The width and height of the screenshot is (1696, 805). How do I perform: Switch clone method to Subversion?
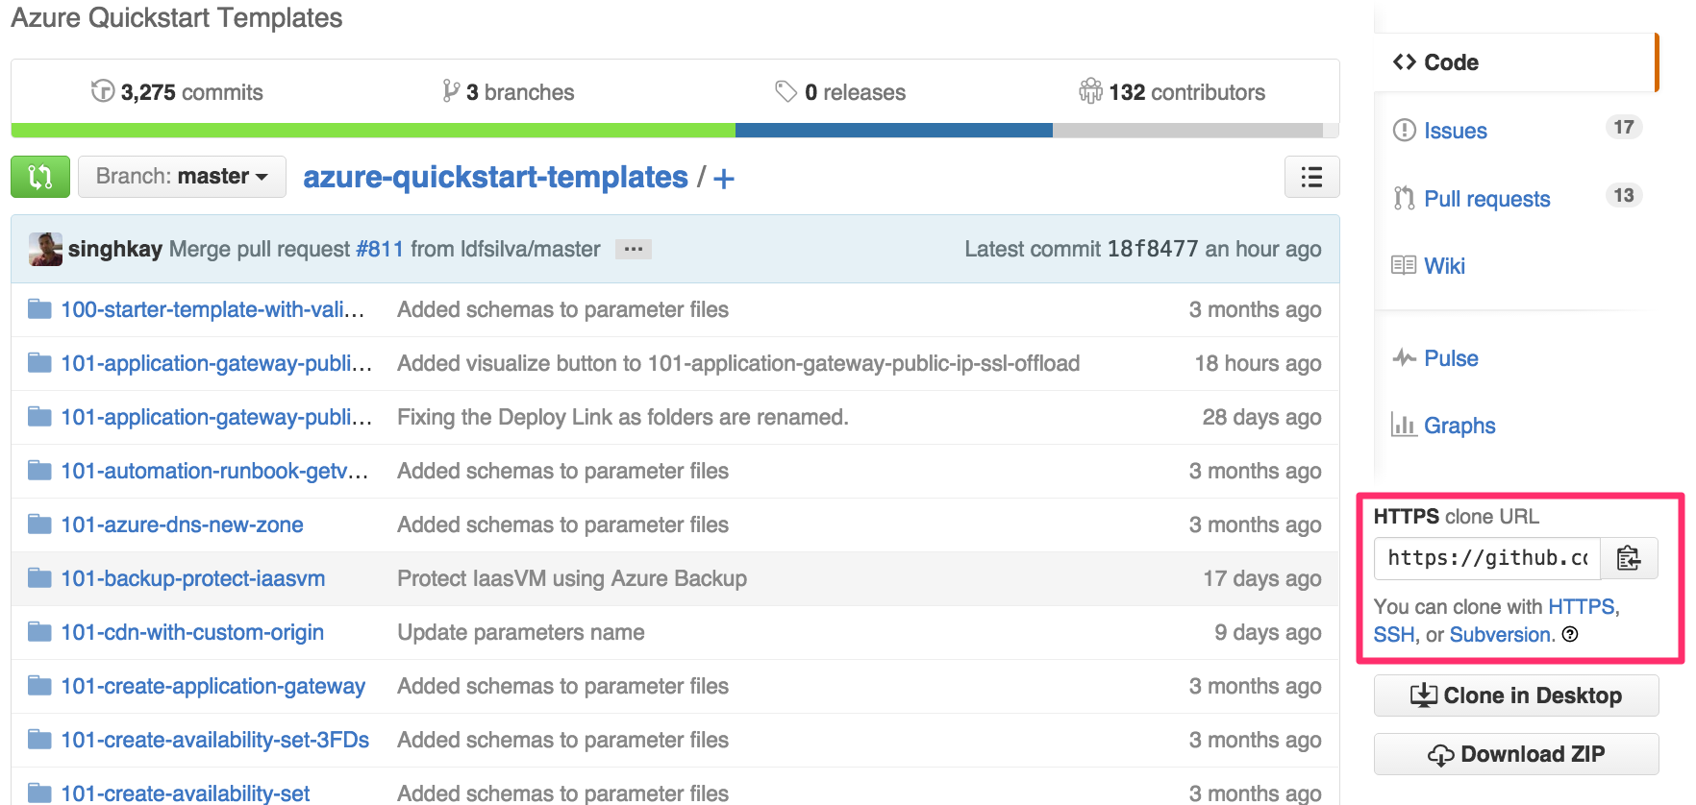(x=1500, y=635)
